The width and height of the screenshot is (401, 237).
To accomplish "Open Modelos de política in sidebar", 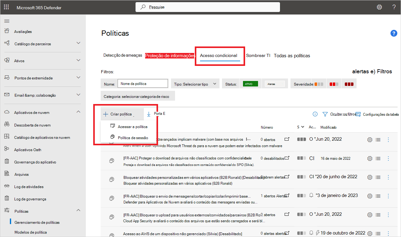I will pos(31,232).
